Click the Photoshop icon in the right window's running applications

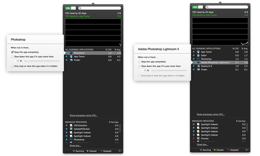[198, 59]
